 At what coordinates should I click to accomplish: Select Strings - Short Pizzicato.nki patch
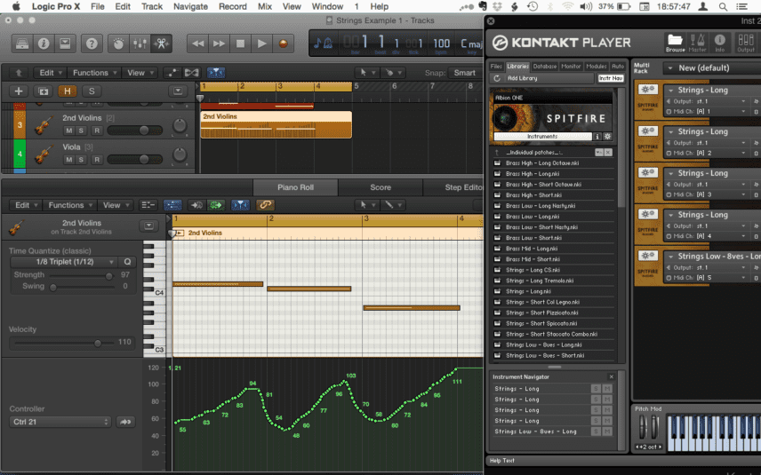pyautogui.click(x=541, y=313)
